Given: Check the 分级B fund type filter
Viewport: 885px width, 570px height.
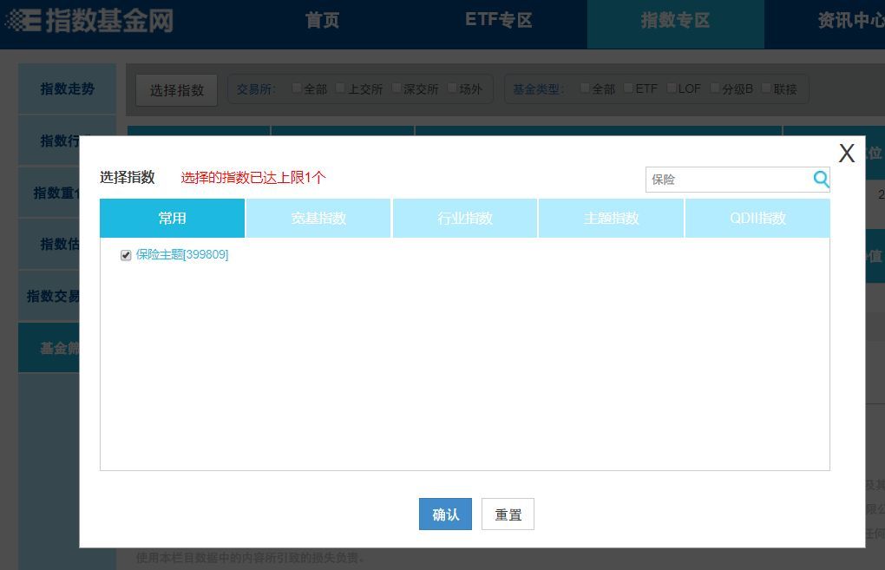Looking at the screenshot, I should [x=715, y=88].
